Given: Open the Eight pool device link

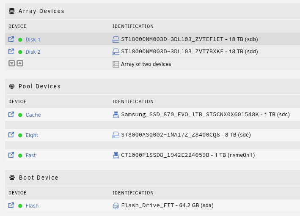Looking at the screenshot, I should point(32,135).
